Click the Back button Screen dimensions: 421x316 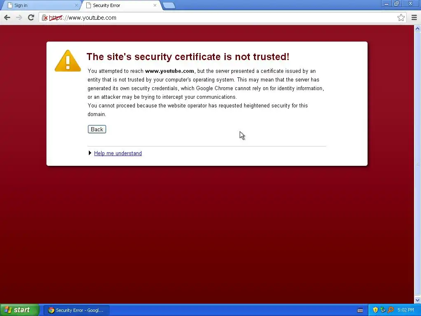(97, 129)
